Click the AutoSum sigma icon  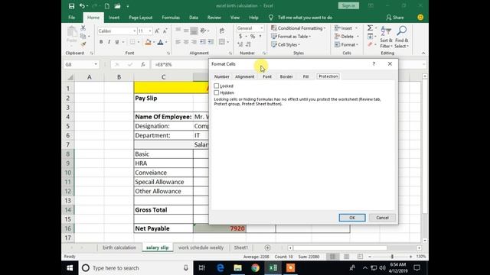[370, 28]
